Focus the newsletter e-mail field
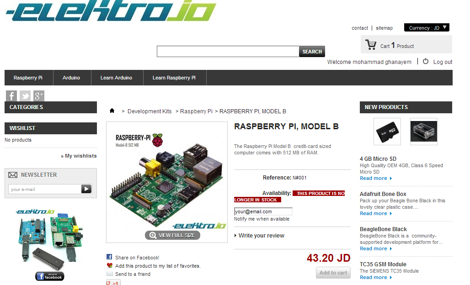This screenshot has height=285, width=470. click(x=45, y=189)
